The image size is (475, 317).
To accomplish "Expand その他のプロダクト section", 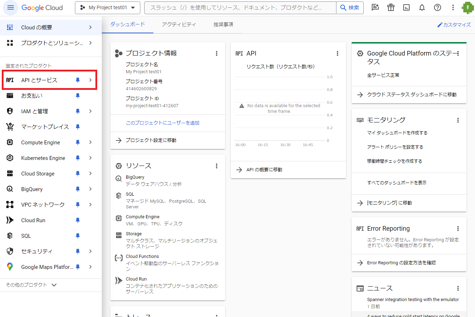I will [x=30, y=285].
